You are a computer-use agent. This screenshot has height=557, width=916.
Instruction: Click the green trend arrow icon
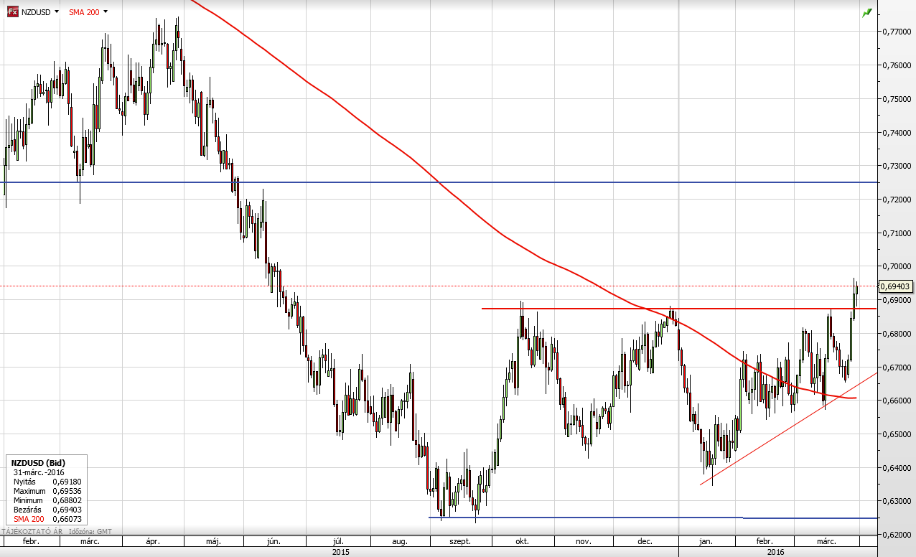(867, 13)
